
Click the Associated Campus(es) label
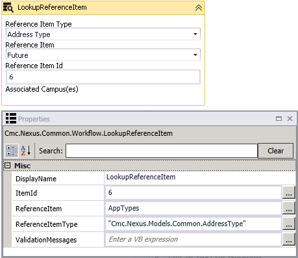pos(42,89)
